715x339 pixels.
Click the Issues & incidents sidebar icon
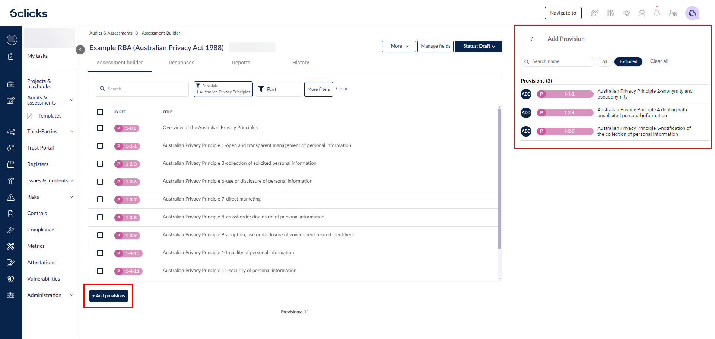point(11,181)
